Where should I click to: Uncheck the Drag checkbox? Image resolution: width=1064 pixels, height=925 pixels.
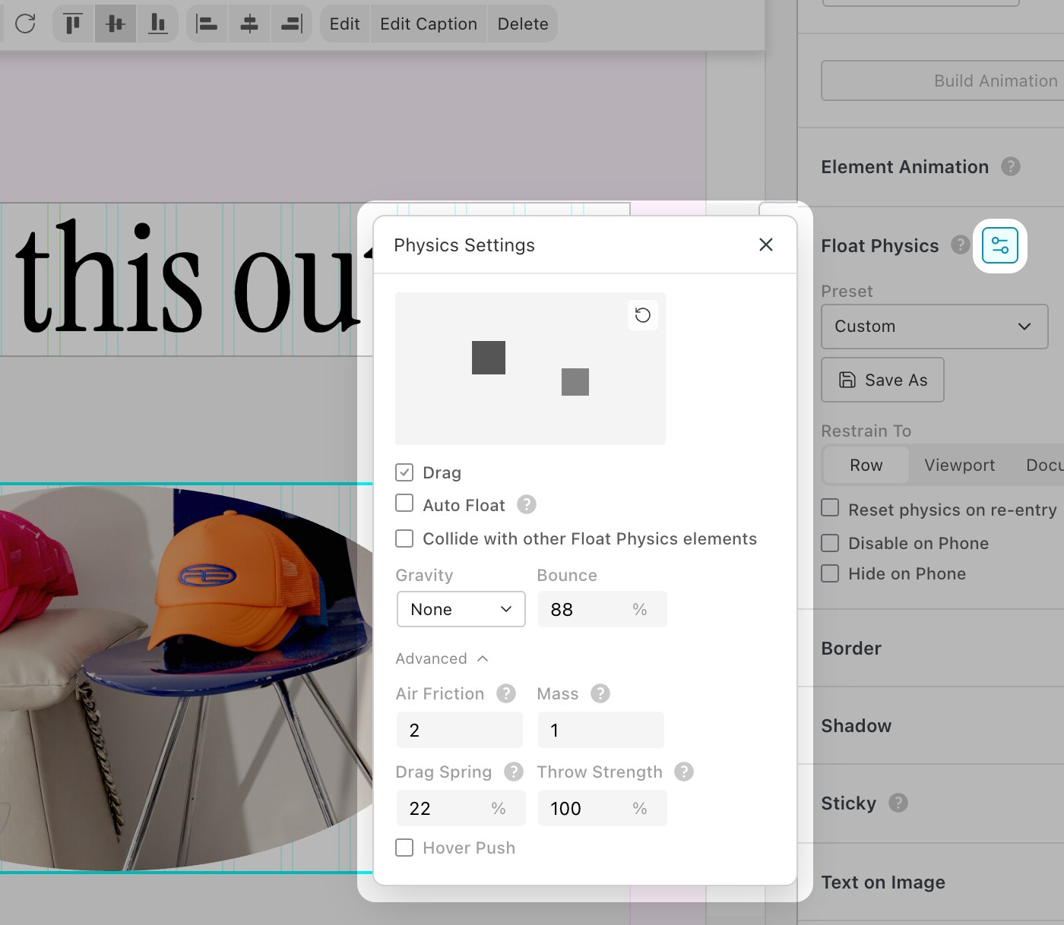tap(404, 472)
